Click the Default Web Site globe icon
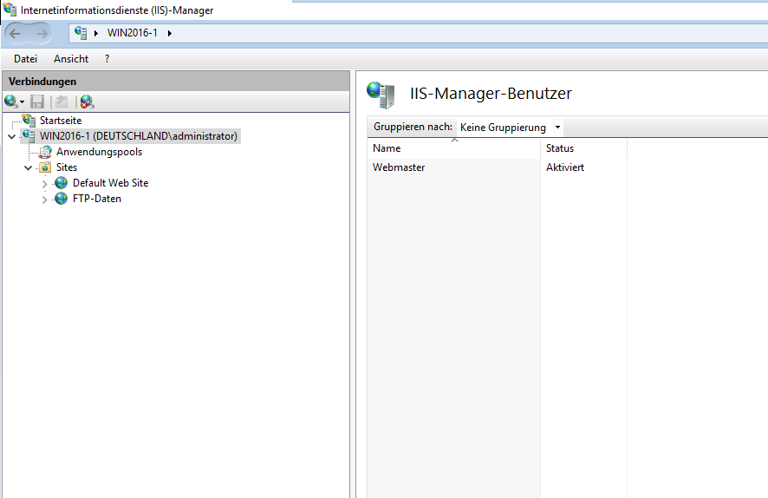The image size is (768, 498). pos(62,183)
